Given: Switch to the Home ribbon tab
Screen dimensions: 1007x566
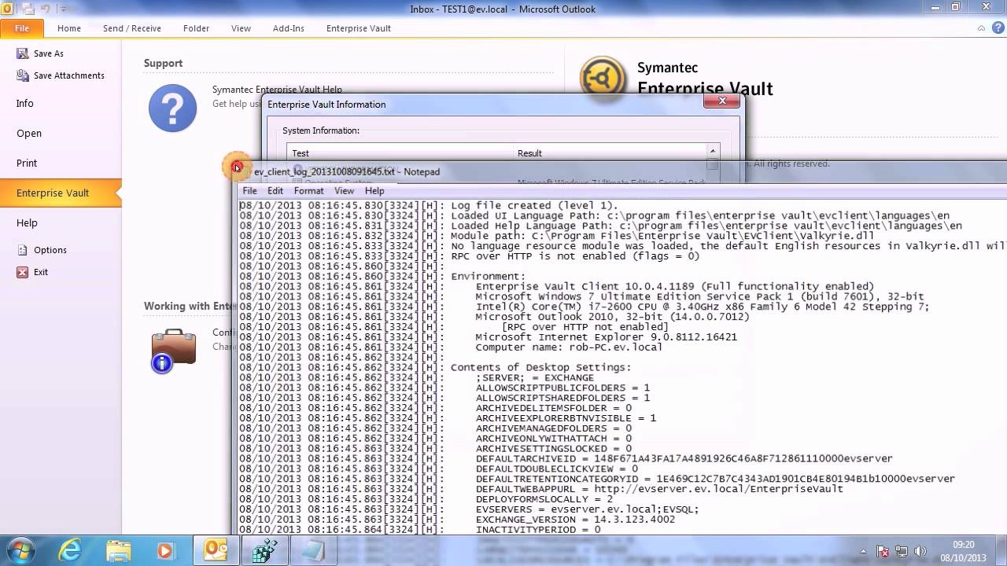Looking at the screenshot, I should tap(69, 28).
